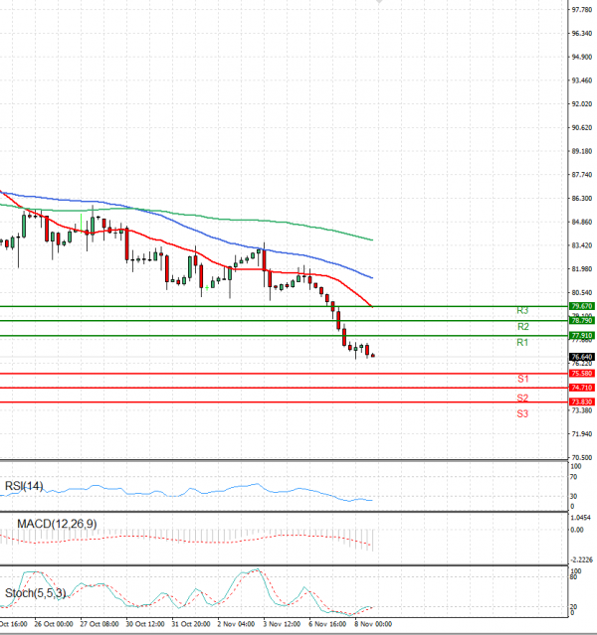This screenshot has width=597, height=635.
Task: Click the 81.980 price axis value
Action: (x=582, y=269)
